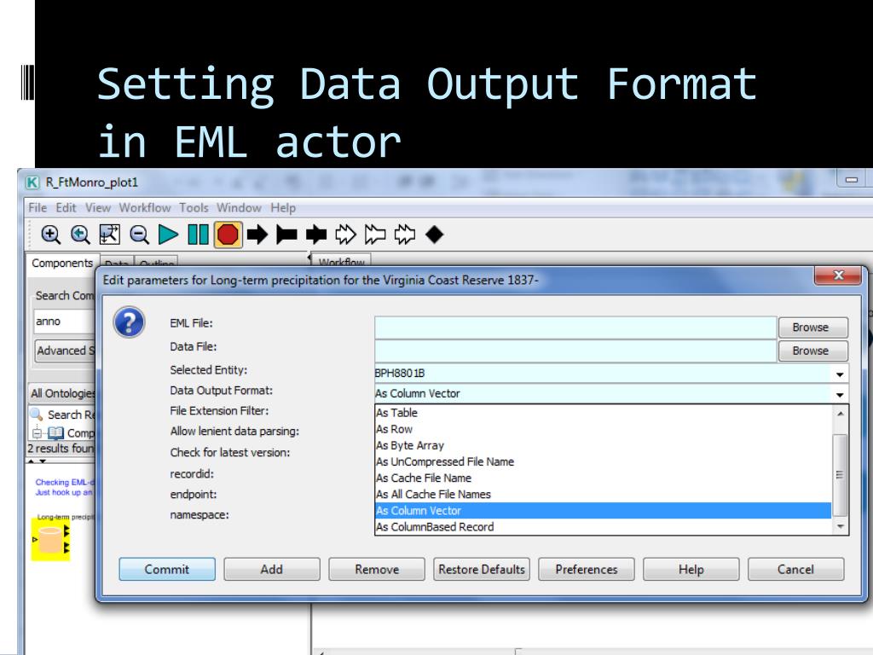The height and width of the screenshot is (655, 873).
Task: Choose As All Cache File Names option
Action: click(x=604, y=494)
